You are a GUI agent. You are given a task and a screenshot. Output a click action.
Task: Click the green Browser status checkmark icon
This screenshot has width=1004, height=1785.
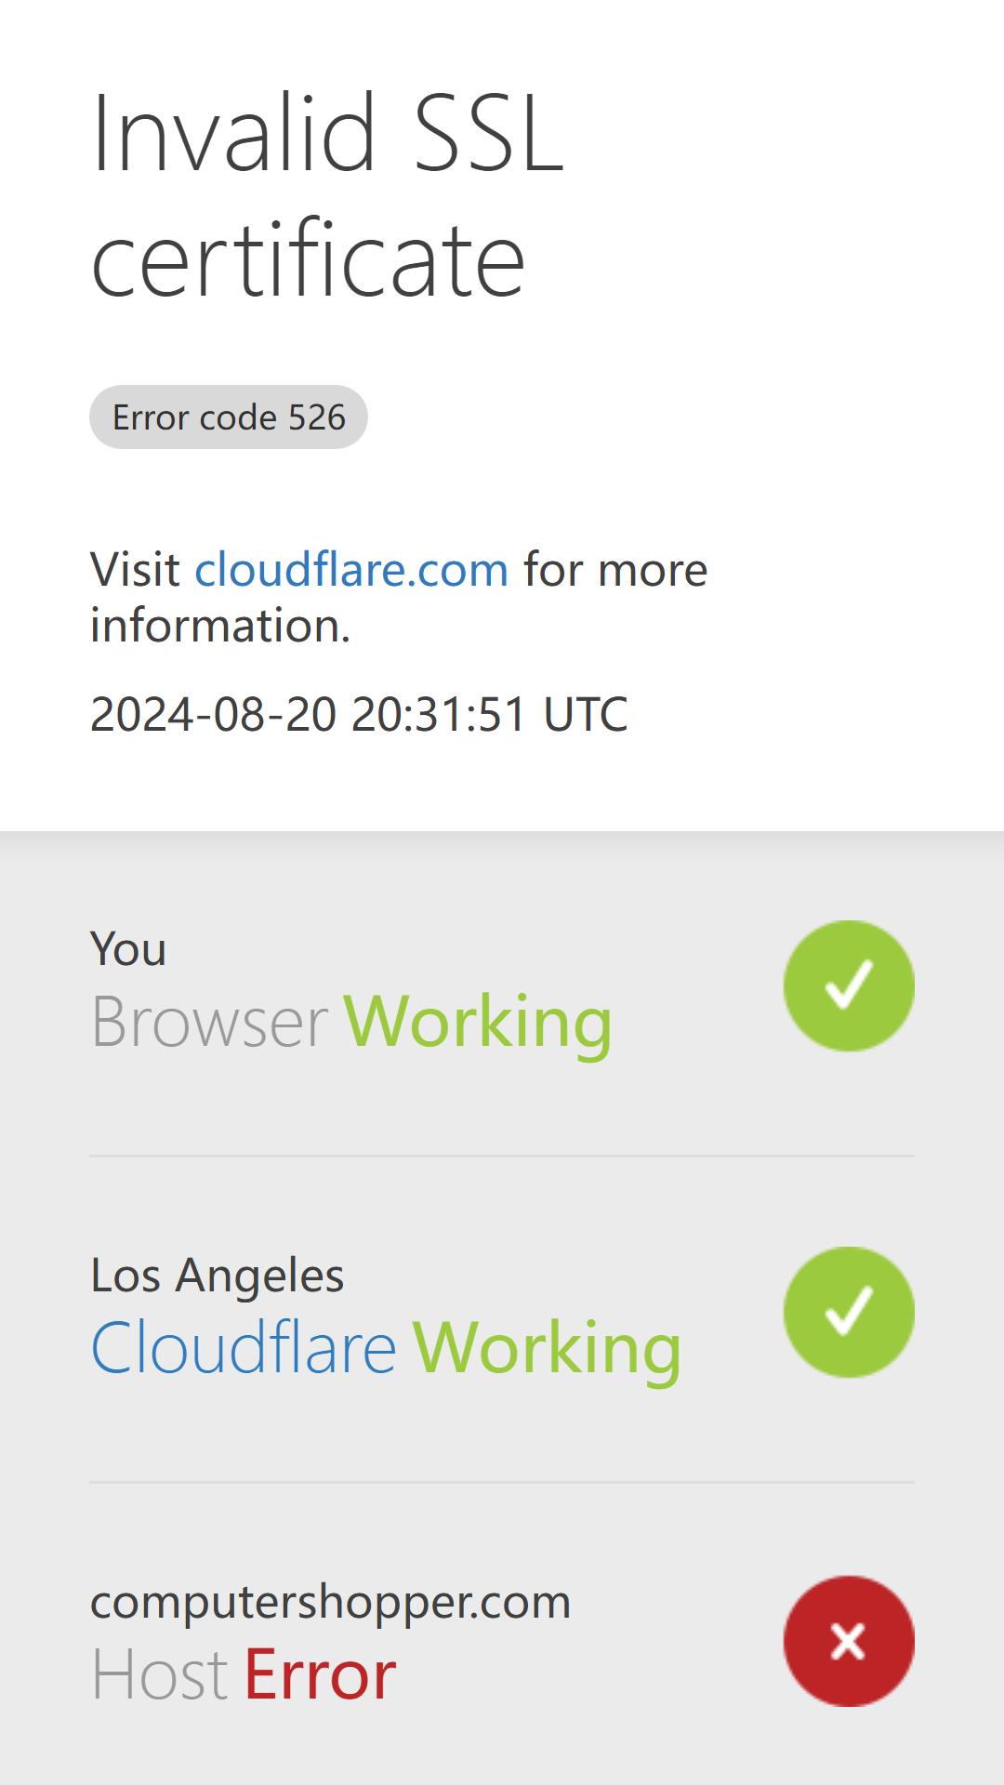(x=849, y=985)
